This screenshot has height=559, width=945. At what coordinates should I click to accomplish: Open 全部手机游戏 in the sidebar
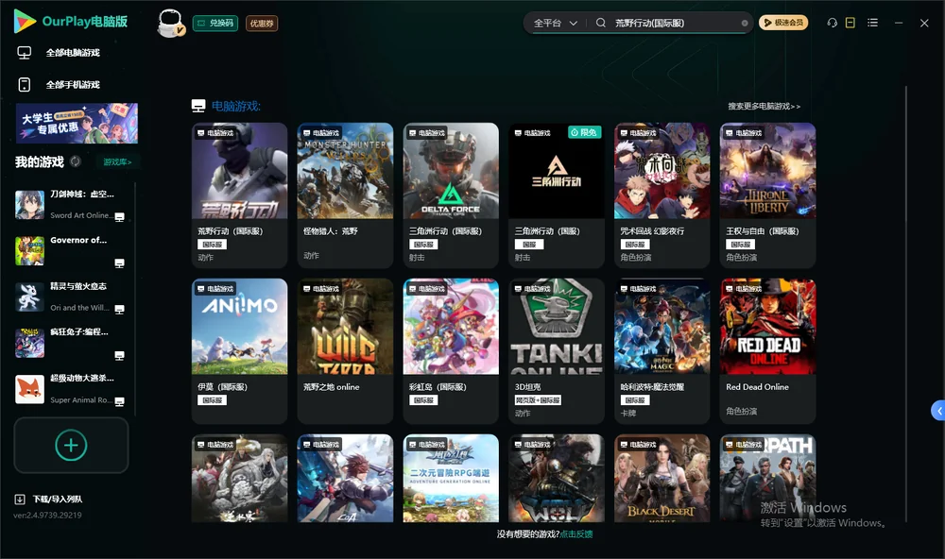[x=59, y=85]
